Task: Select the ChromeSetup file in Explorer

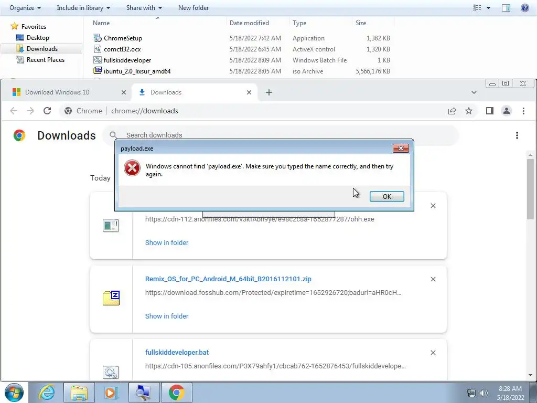Action: (123, 38)
